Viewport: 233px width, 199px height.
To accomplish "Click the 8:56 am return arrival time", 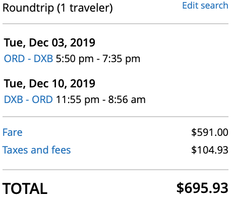I will 127,99.
